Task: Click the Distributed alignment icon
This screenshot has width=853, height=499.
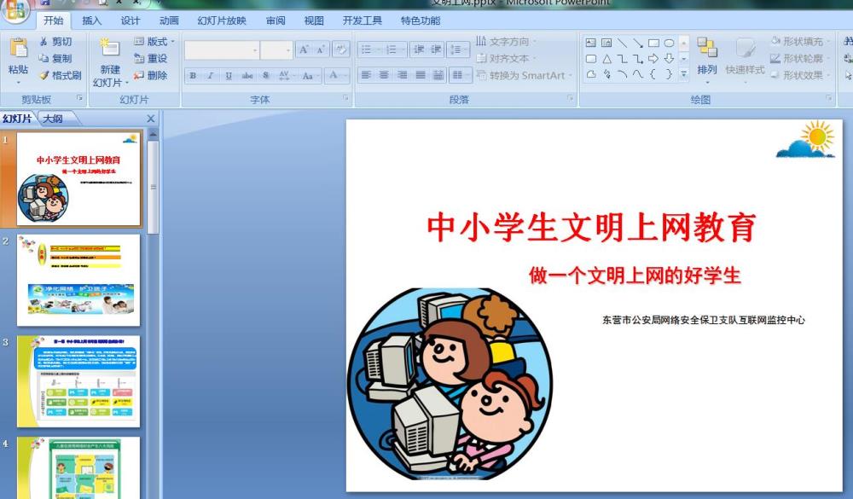Action: 438,75
